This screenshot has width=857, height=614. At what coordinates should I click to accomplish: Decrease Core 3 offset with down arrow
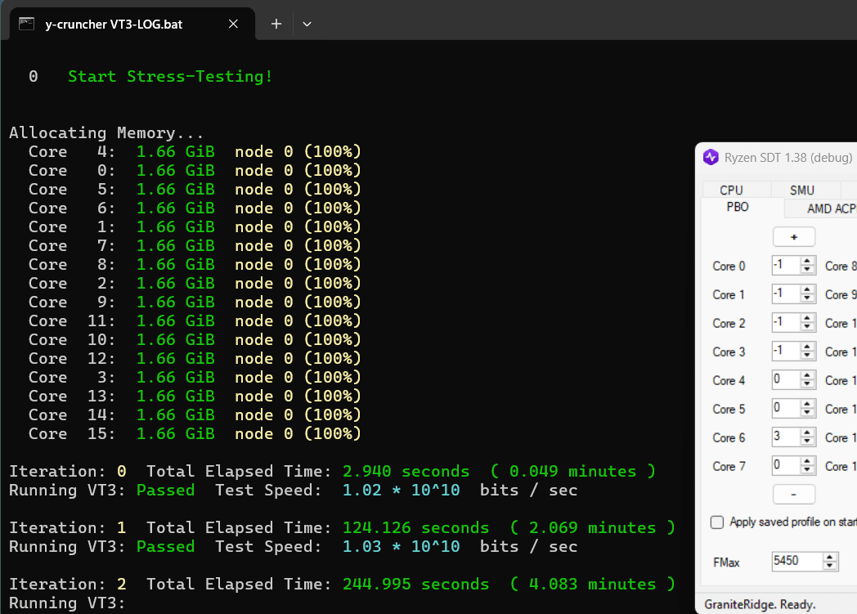(x=807, y=355)
